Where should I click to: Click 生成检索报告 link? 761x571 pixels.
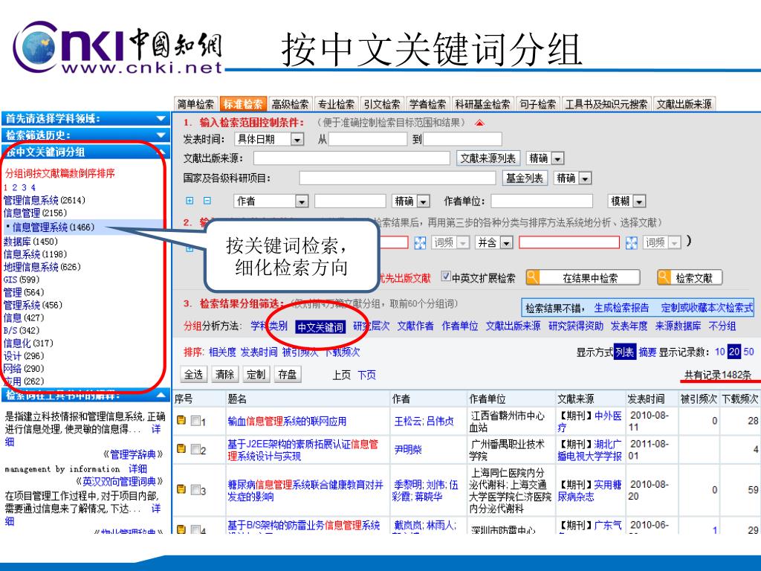(621, 308)
